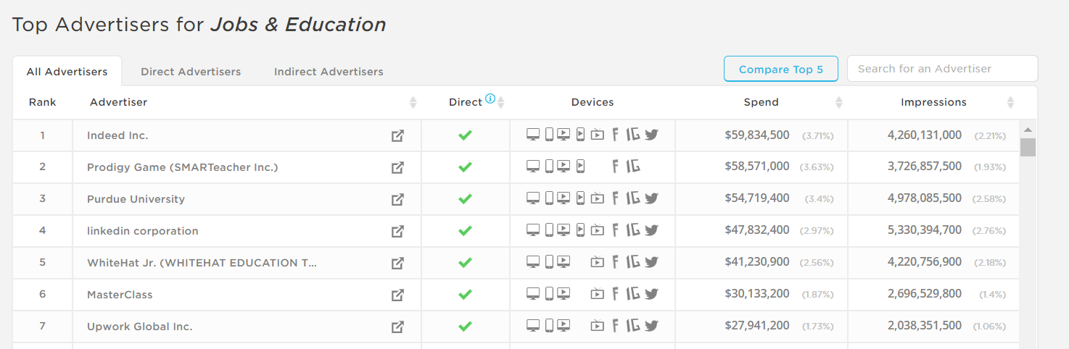The height and width of the screenshot is (349, 1069).
Task: Sort table by the Advertiser column arrows
Action: pyautogui.click(x=413, y=103)
